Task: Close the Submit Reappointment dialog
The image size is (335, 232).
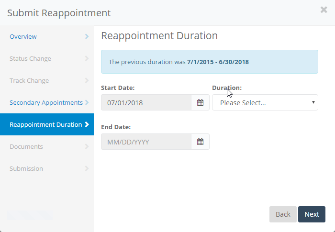Action: (x=324, y=10)
